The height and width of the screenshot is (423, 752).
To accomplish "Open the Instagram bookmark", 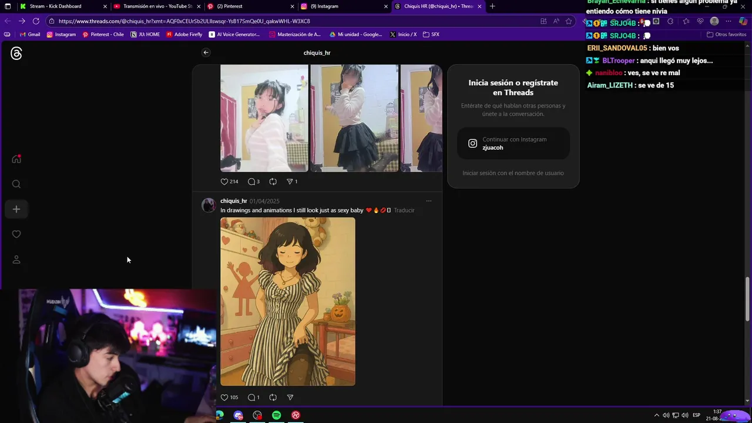I will (61, 34).
